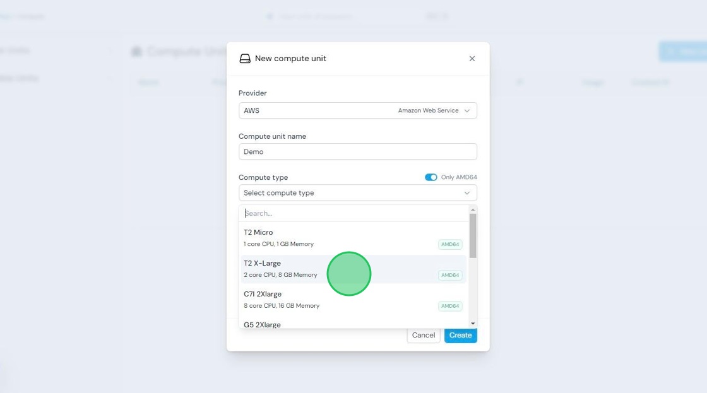Pick the C7I 2Xlarge option

point(353,300)
